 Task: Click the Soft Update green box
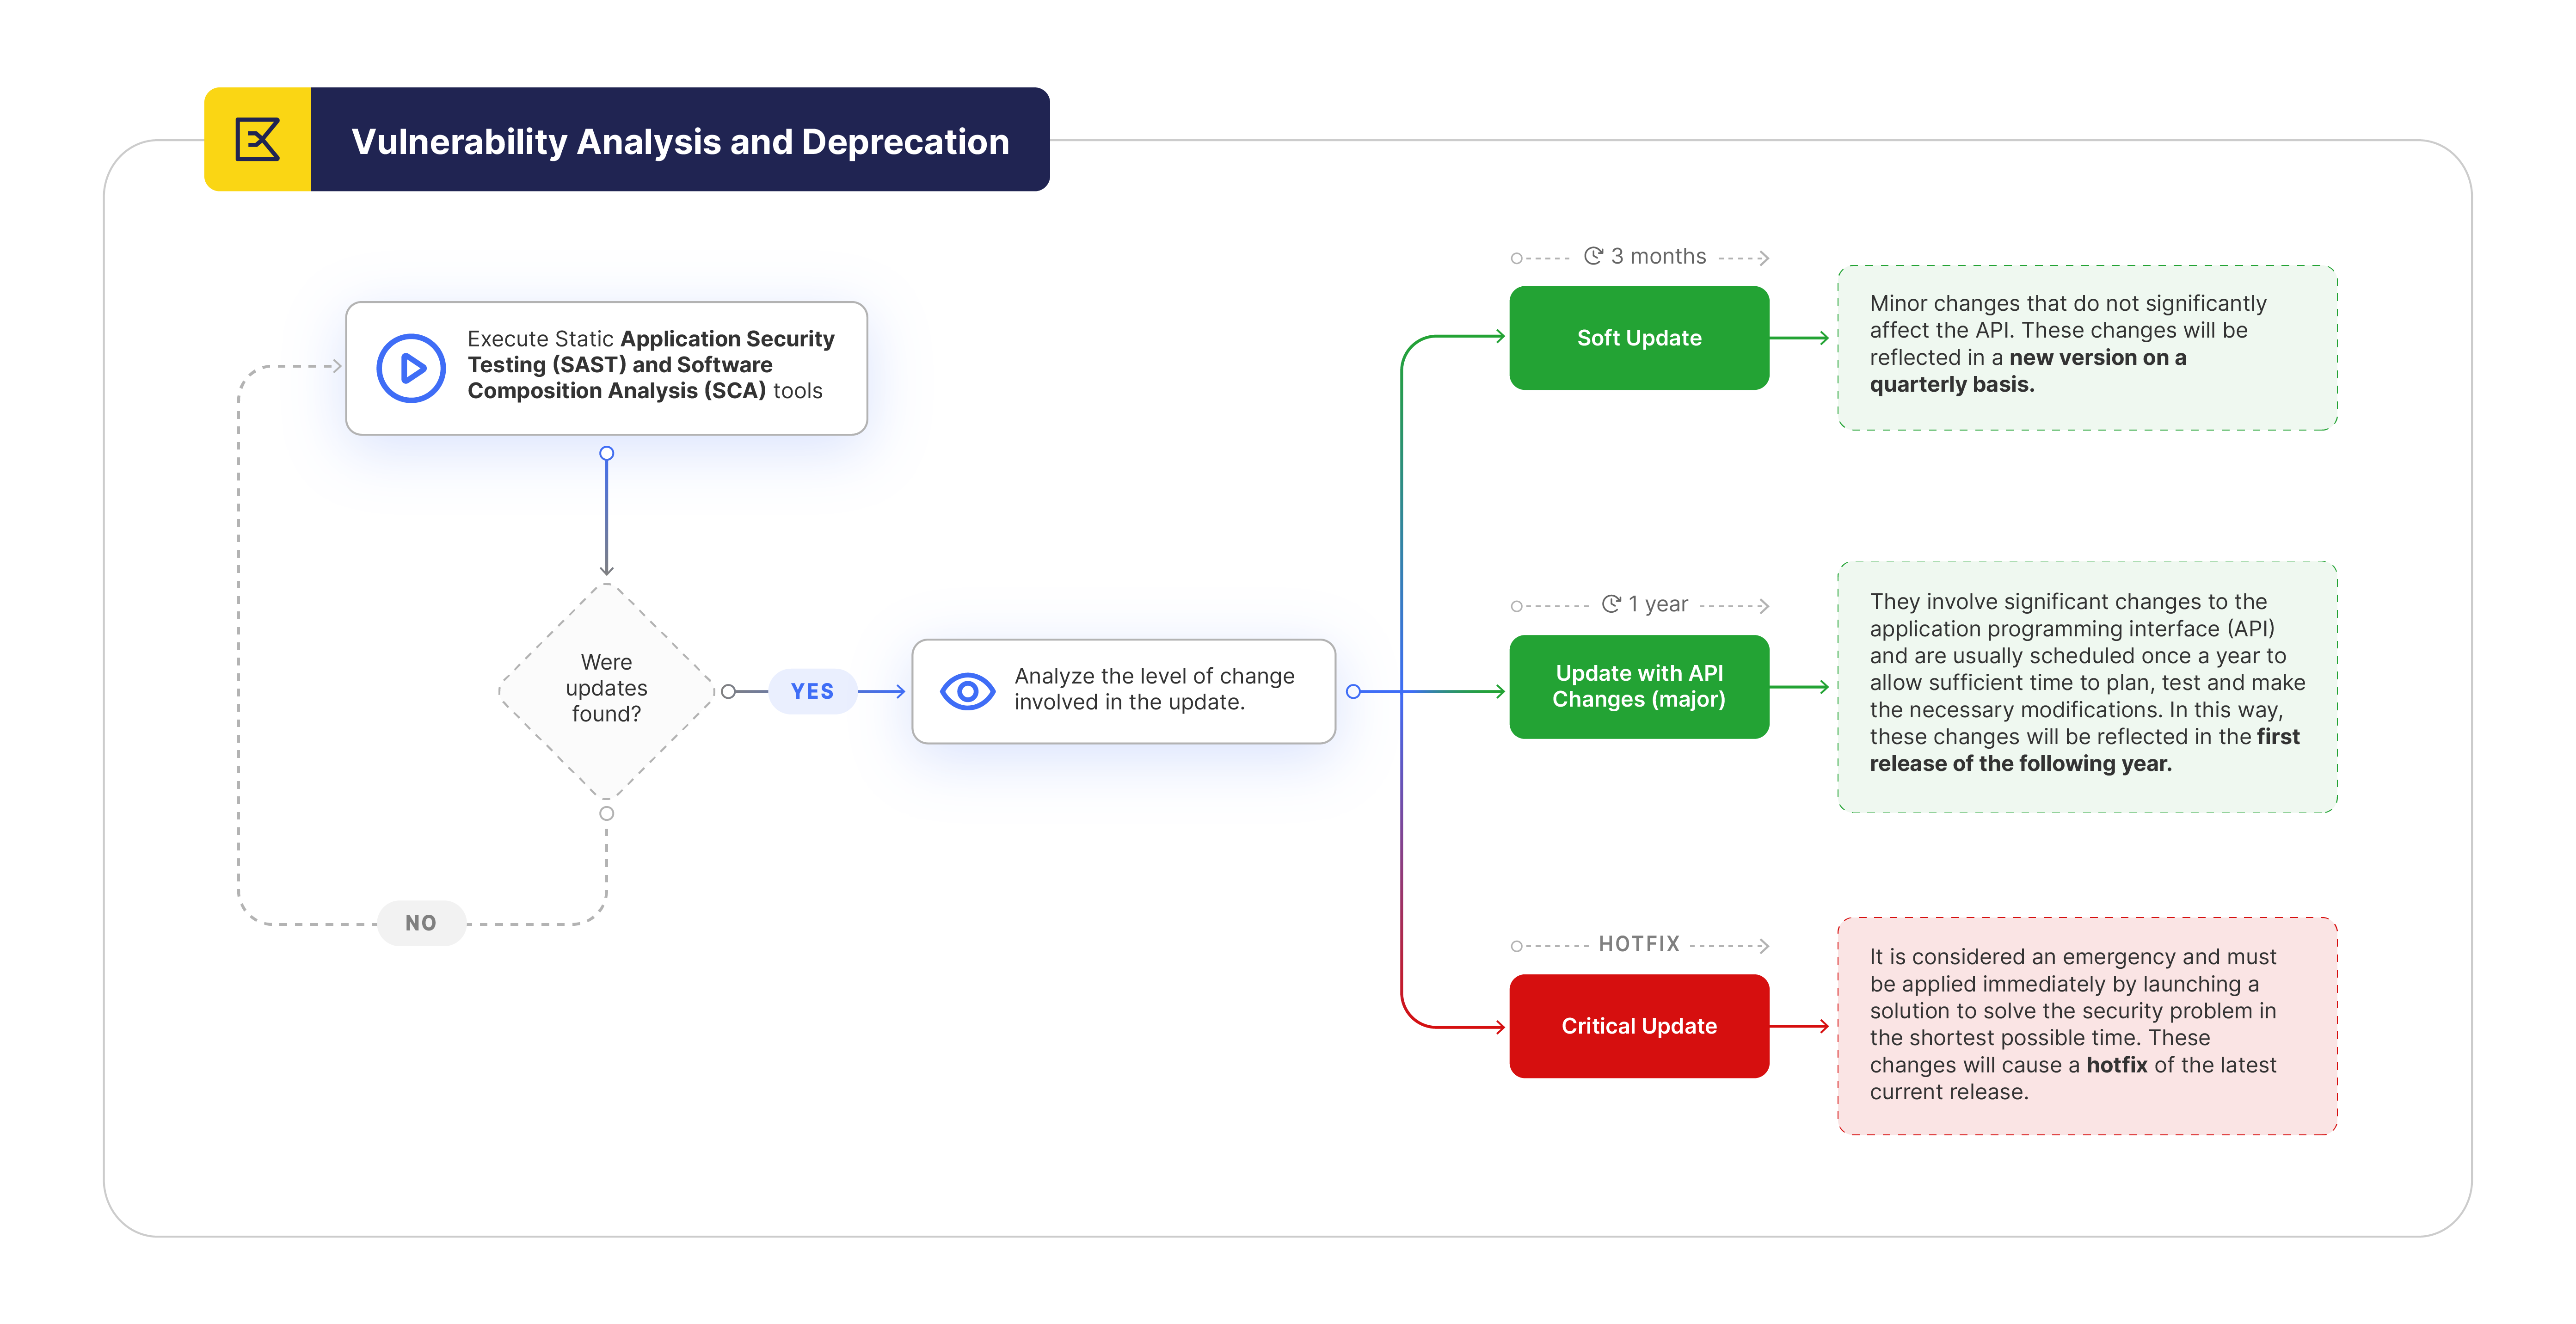tap(1639, 338)
